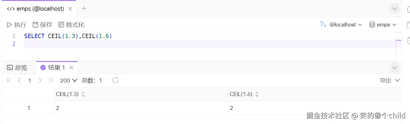Image resolution: width=410 pixels, height=124 pixels.
Task: Close the emps (@localhost) tab
Action: [70, 9]
